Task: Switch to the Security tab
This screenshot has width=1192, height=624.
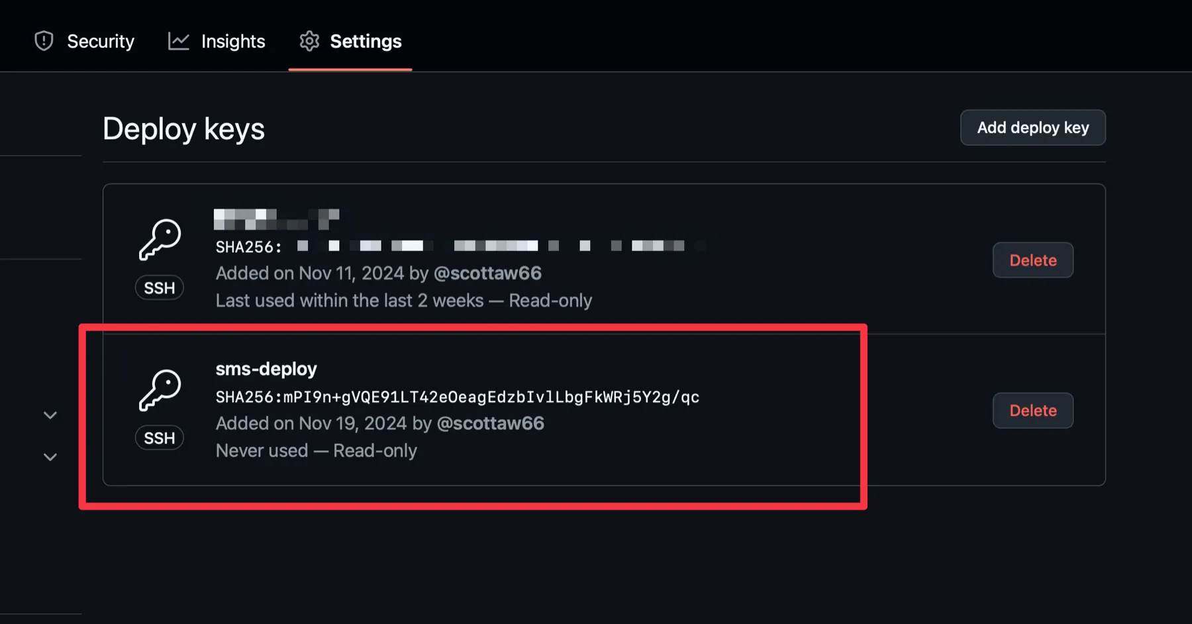Action: click(x=84, y=40)
